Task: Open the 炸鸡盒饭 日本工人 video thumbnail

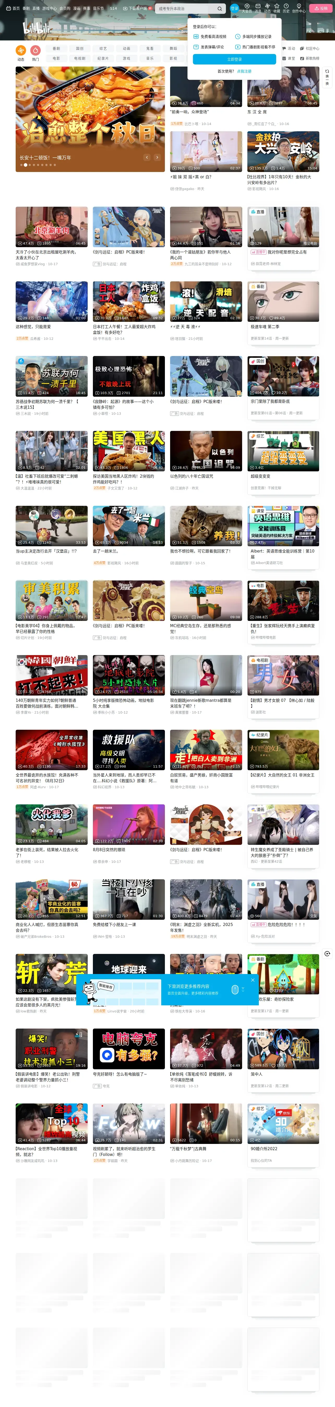Action: (x=129, y=301)
